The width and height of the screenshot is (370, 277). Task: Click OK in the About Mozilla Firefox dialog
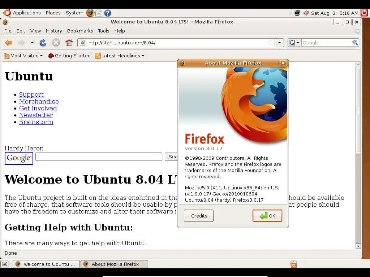coord(267,216)
